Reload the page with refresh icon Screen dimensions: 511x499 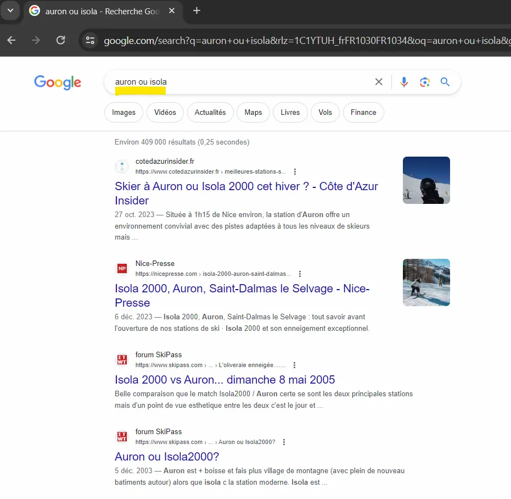(x=60, y=40)
